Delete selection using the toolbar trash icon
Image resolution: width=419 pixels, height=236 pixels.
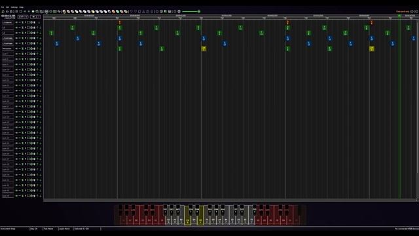151,12
